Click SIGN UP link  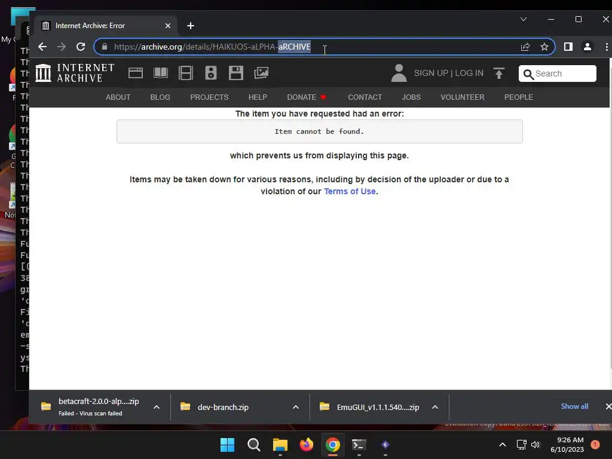(x=431, y=73)
